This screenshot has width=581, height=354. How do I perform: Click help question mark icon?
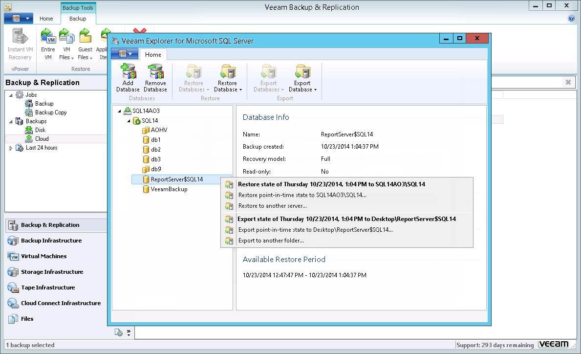(x=571, y=18)
